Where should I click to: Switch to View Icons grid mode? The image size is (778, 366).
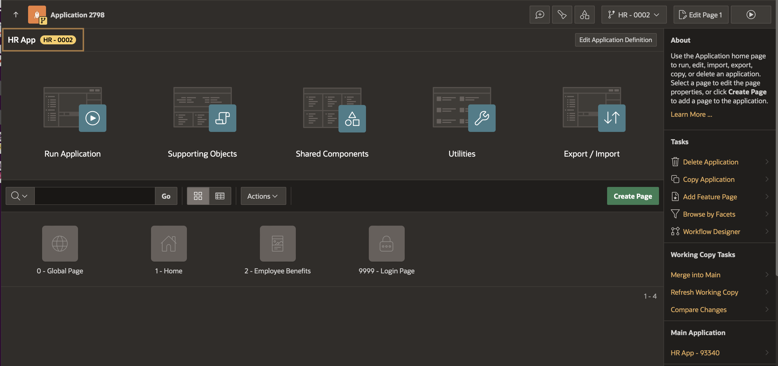(x=198, y=196)
